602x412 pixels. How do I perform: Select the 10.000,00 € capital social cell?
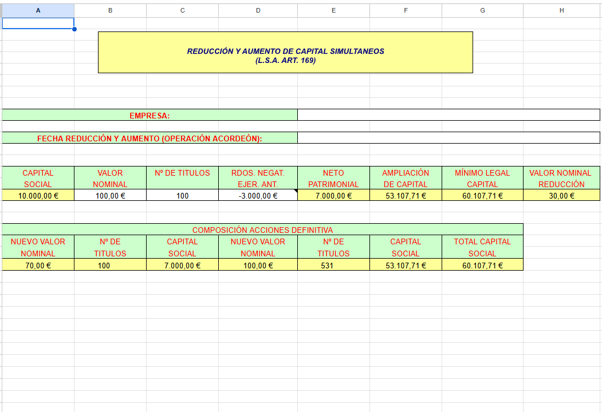click(x=38, y=196)
